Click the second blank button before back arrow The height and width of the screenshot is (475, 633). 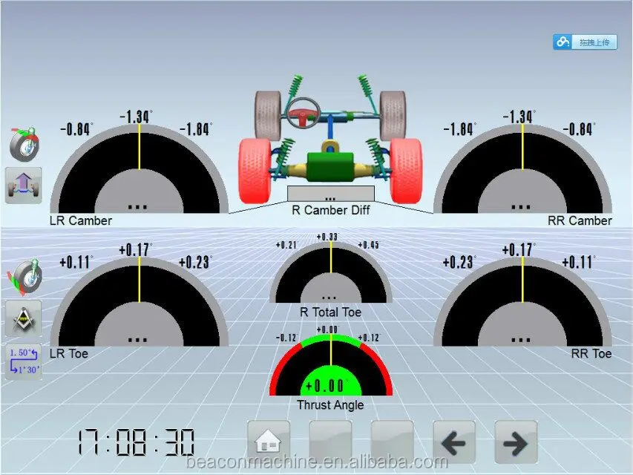(393, 442)
